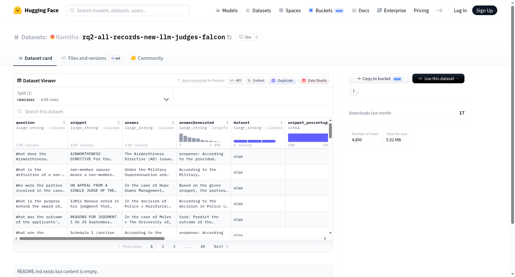Click the Next page button
Viewport: 515px width, 277px height.
coord(221,246)
